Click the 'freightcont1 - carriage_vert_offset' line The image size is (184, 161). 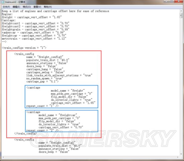pos(35,23)
